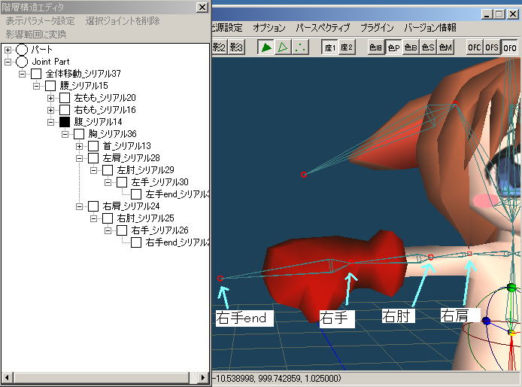Viewport: 522px width, 387px height.
Task: Tick the 右肘_シリアル25 checkbox
Action: click(108, 218)
